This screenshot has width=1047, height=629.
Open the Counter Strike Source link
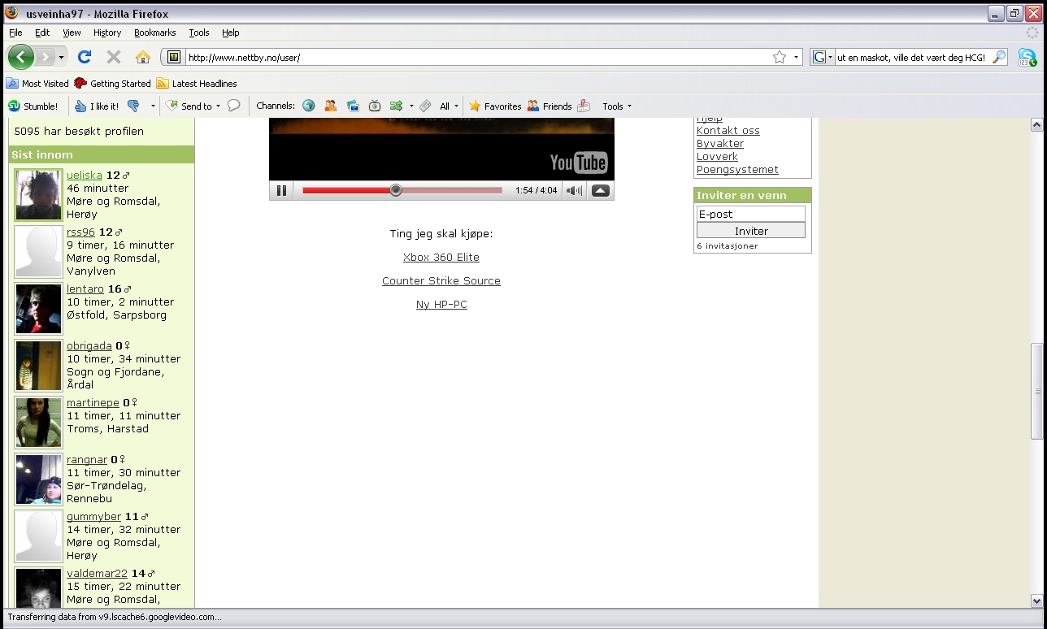coord(441,280)
